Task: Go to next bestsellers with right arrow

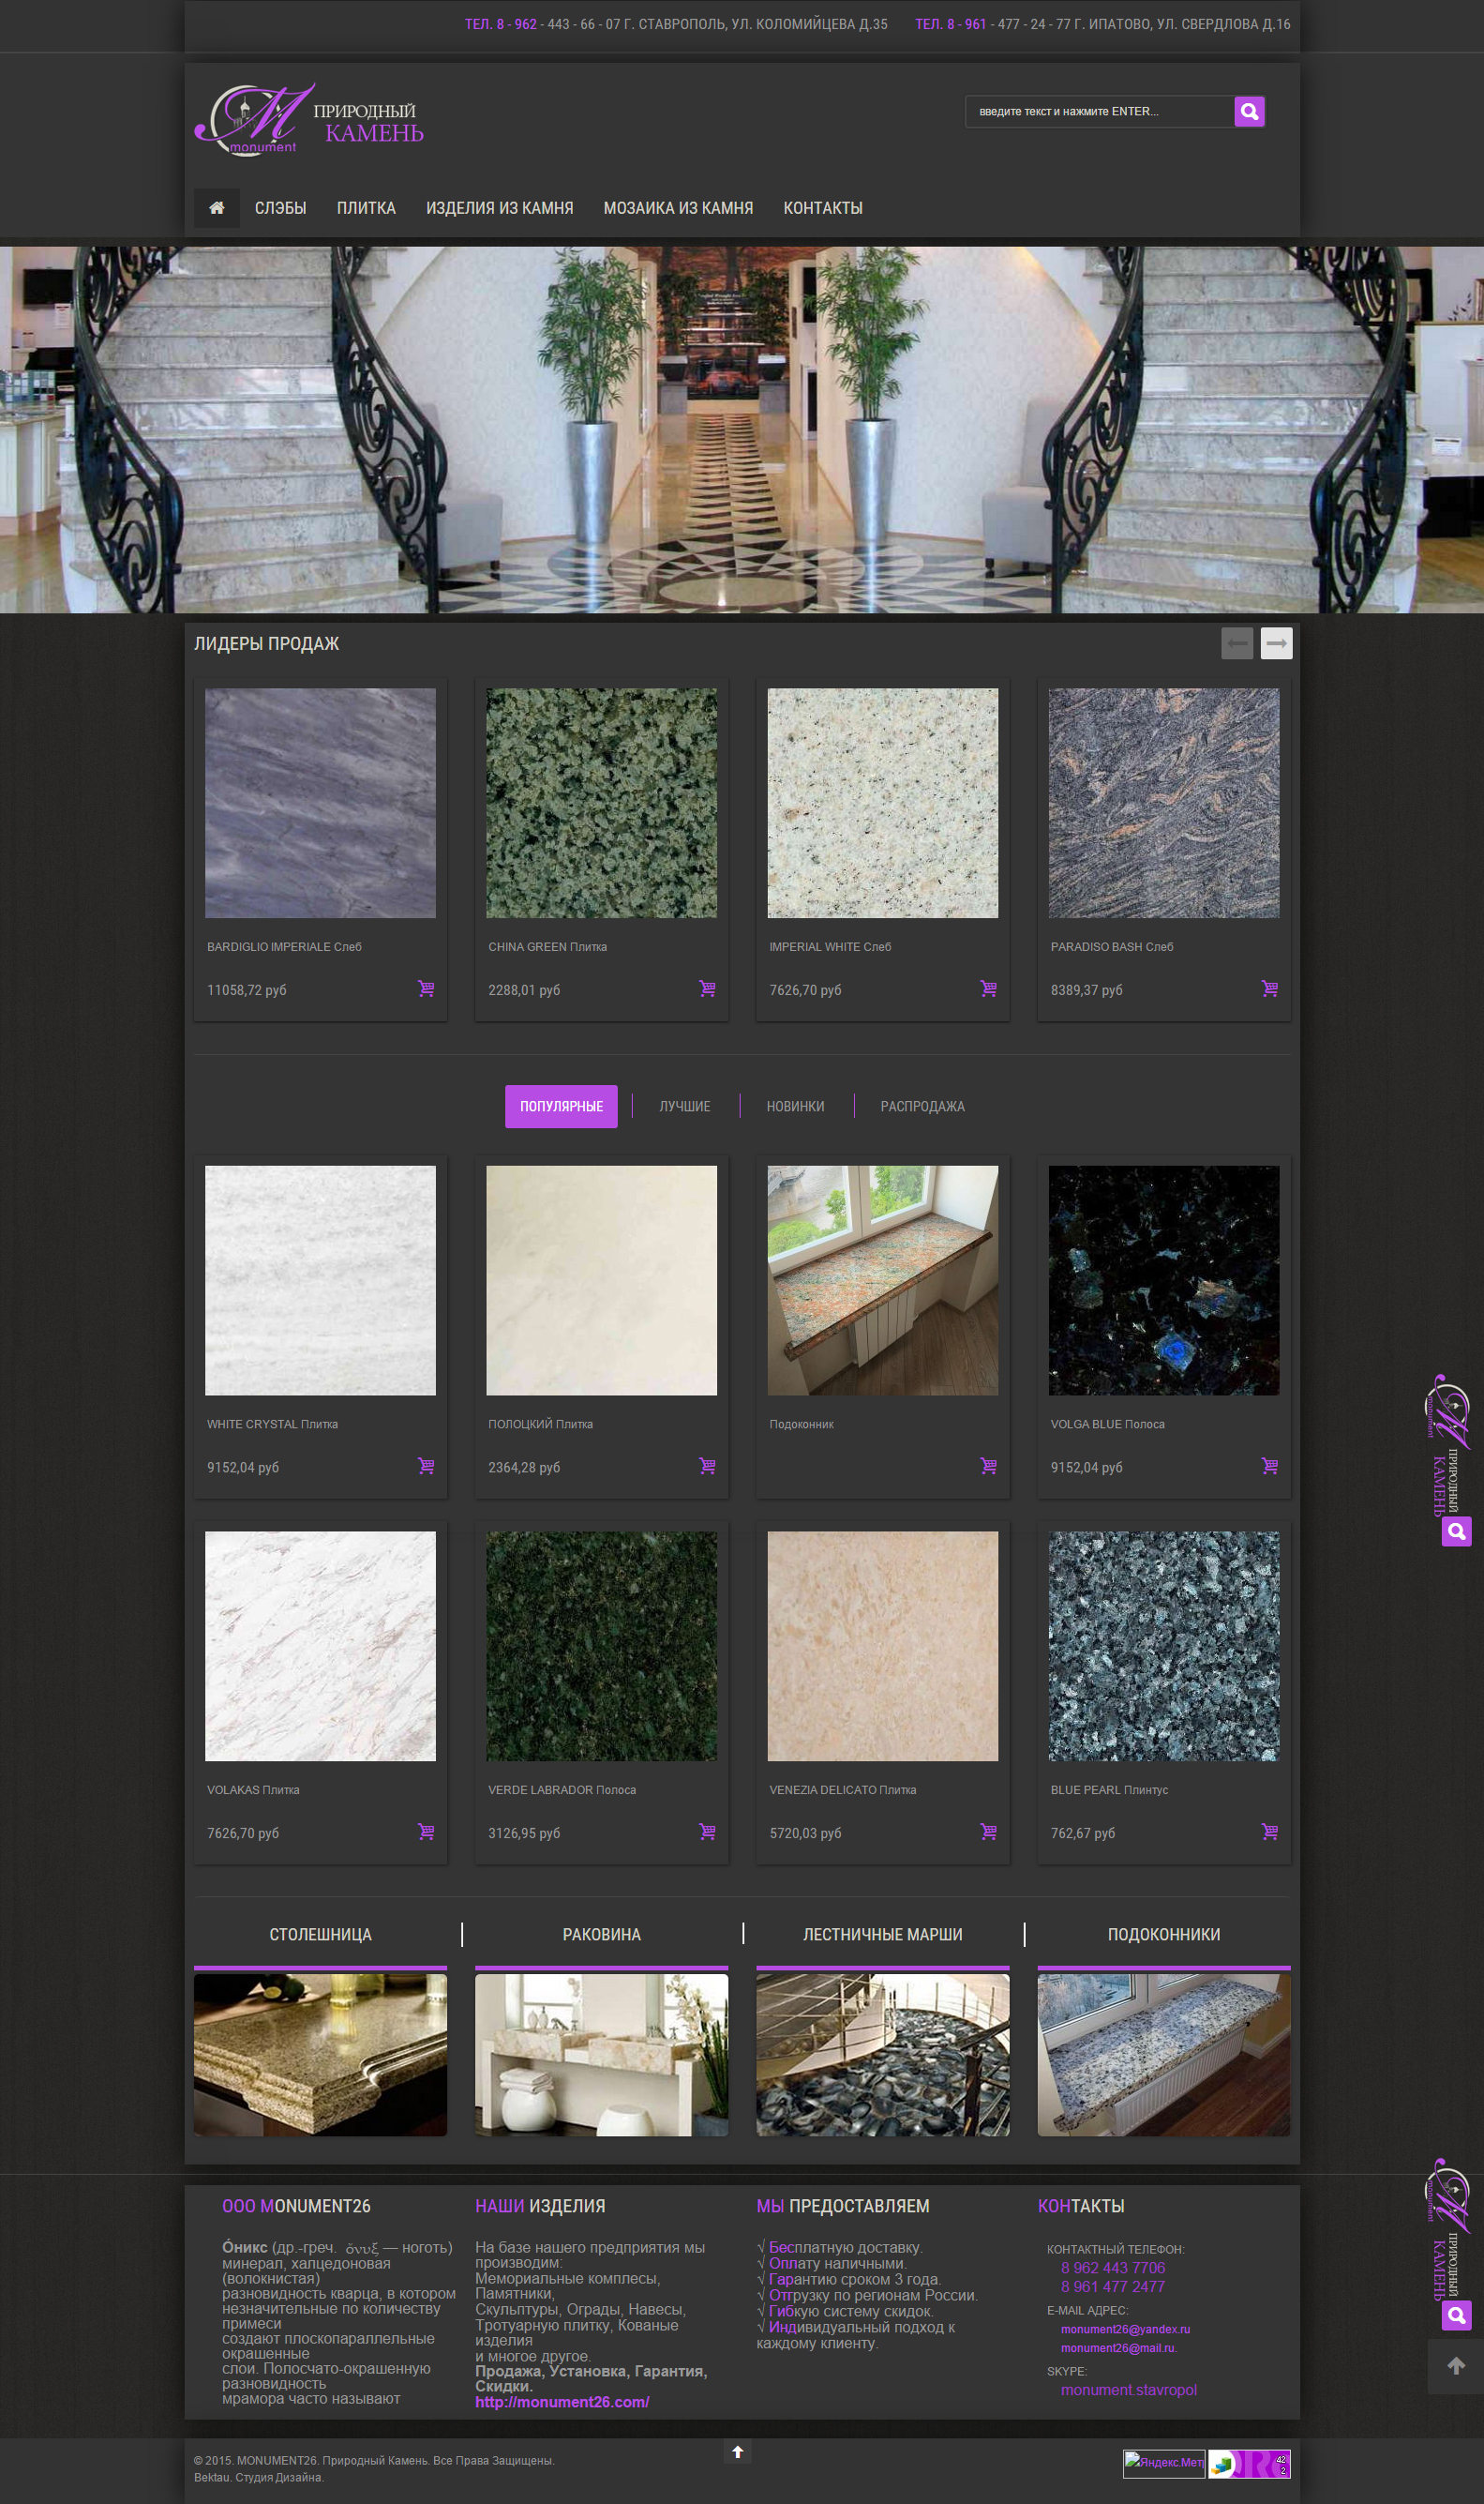Action: [x=1276, y=643]
